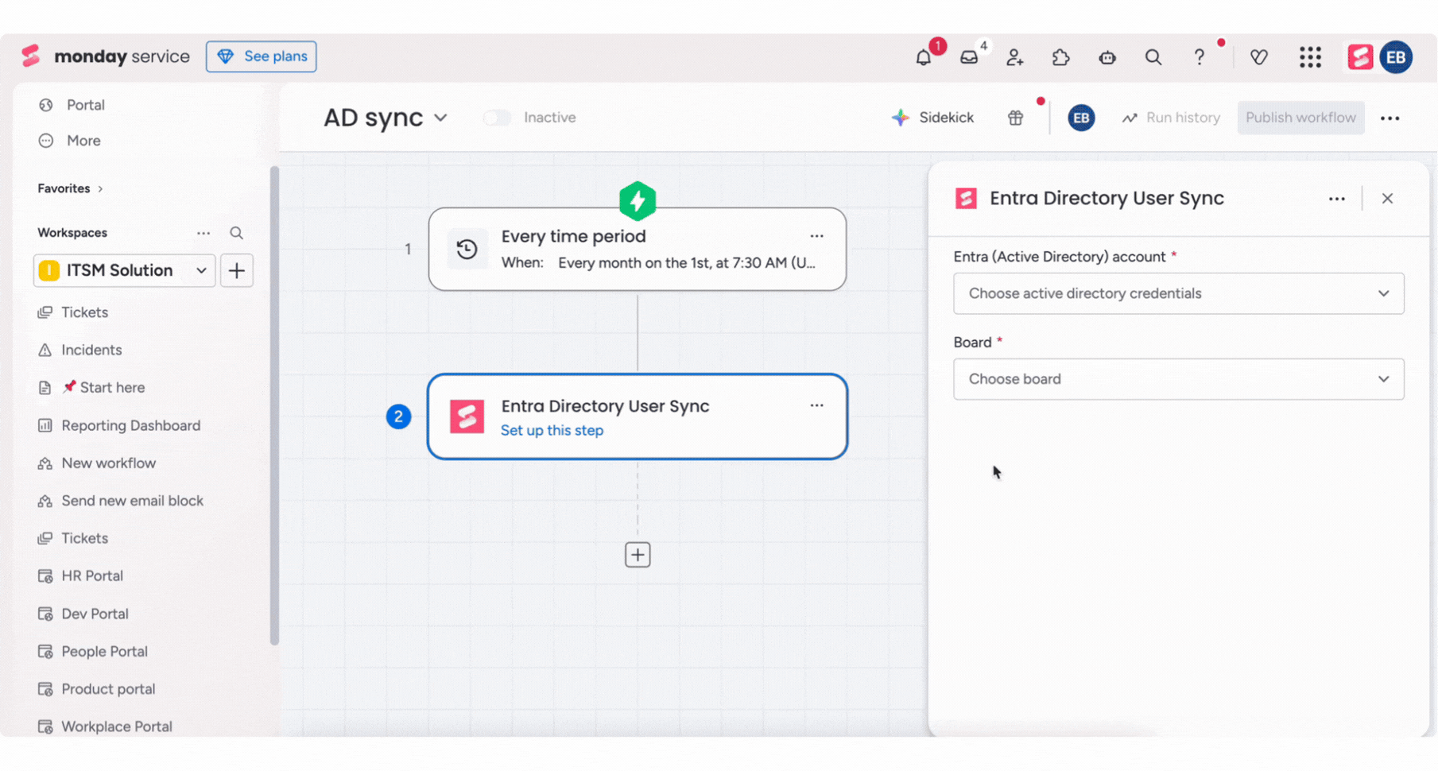This screenshot has width=1438, height=771.
Task: Open Run history
Action: pos(1170,118)
